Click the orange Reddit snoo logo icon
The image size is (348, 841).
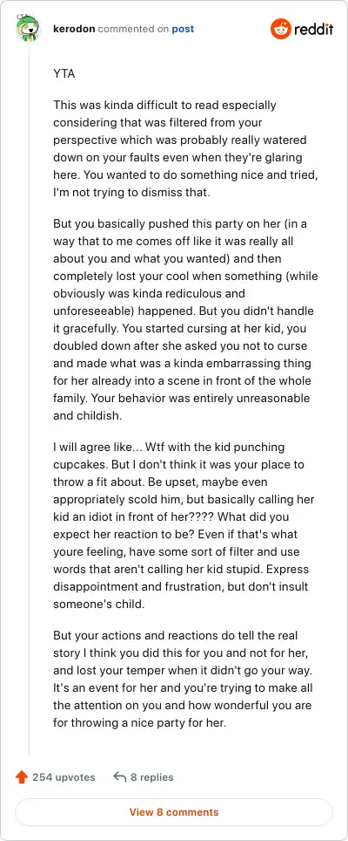pyautogui.click(x=281, y=29)
